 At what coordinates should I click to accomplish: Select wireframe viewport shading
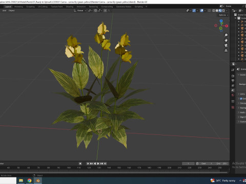coord(214,11)
